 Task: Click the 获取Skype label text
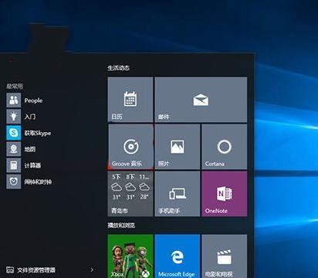(x=38, y=133)
